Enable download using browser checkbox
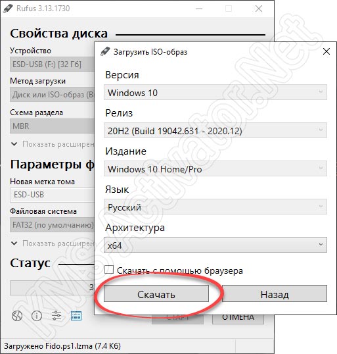Viewport: 337px width, 354px height. tap(109, 270)
